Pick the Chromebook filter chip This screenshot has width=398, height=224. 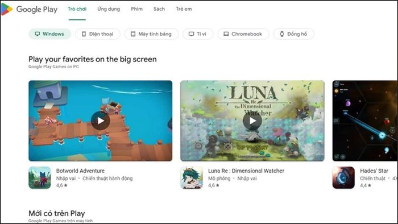coord(243,34)
